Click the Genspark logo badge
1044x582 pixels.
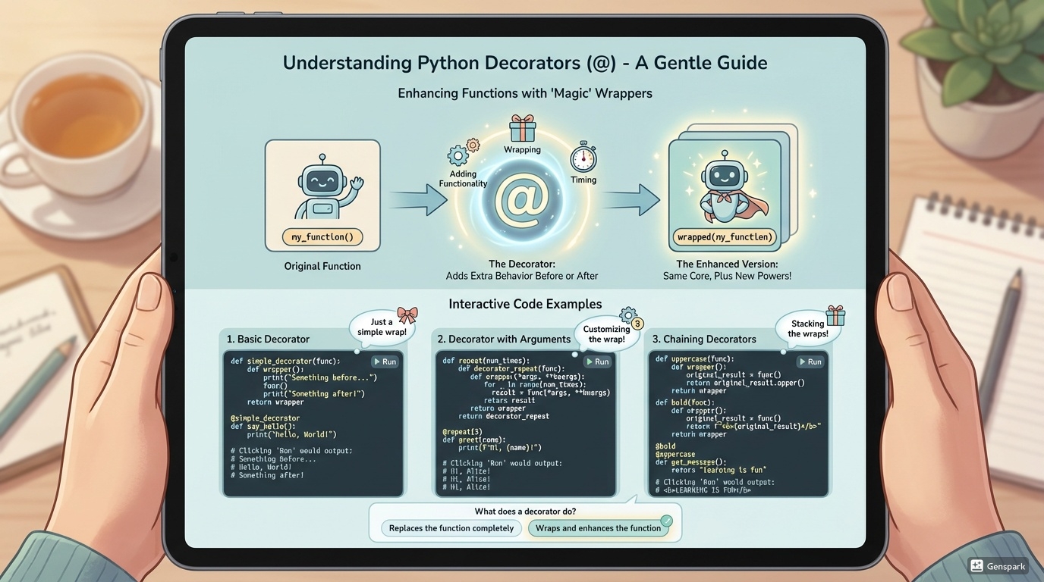998,566
